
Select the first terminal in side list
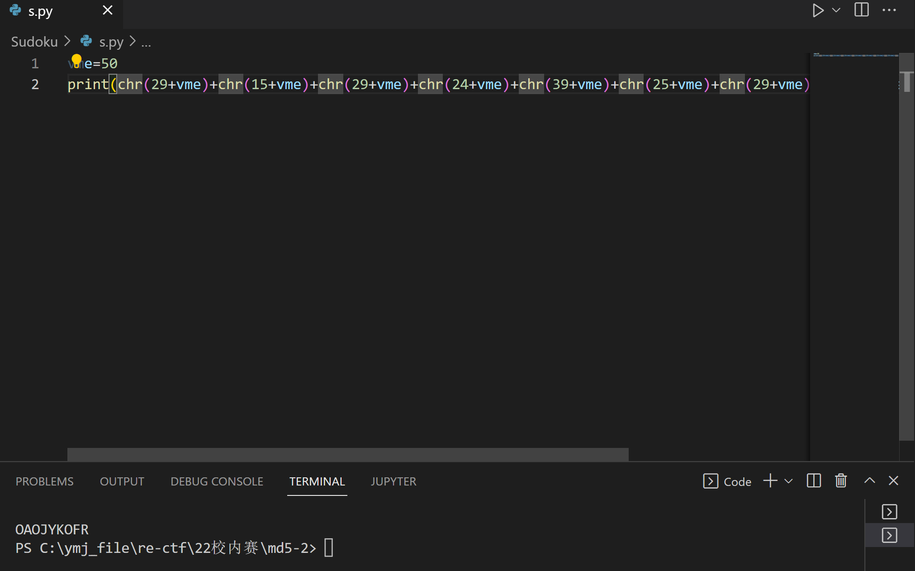click(889, 512)
